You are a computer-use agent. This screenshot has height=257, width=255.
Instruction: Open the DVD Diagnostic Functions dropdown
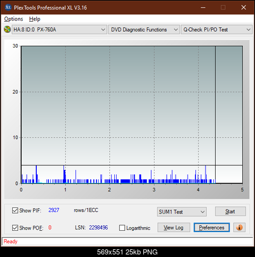pyautogui.click(x=144, y=30)
